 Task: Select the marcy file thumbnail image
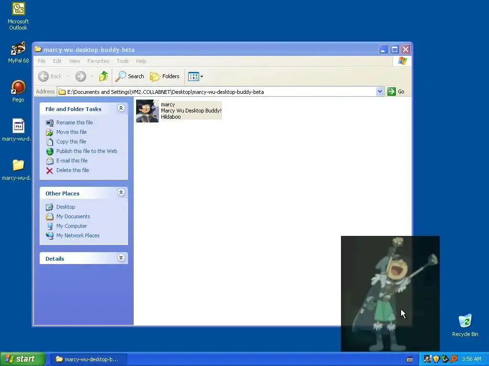point(148,111)
